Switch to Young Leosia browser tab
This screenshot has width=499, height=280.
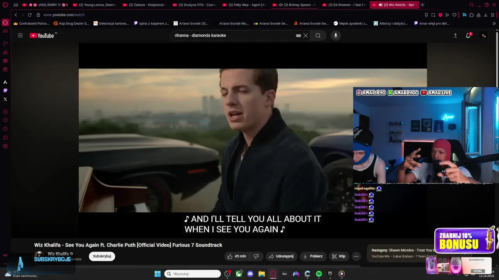point(94,5)
